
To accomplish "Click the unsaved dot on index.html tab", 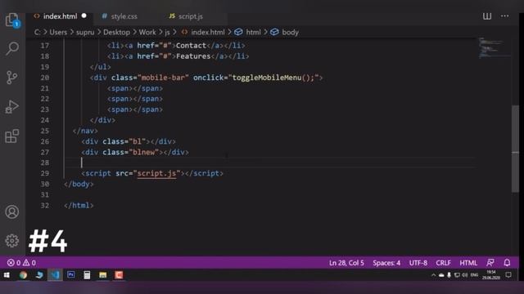I will pos(84,16).
